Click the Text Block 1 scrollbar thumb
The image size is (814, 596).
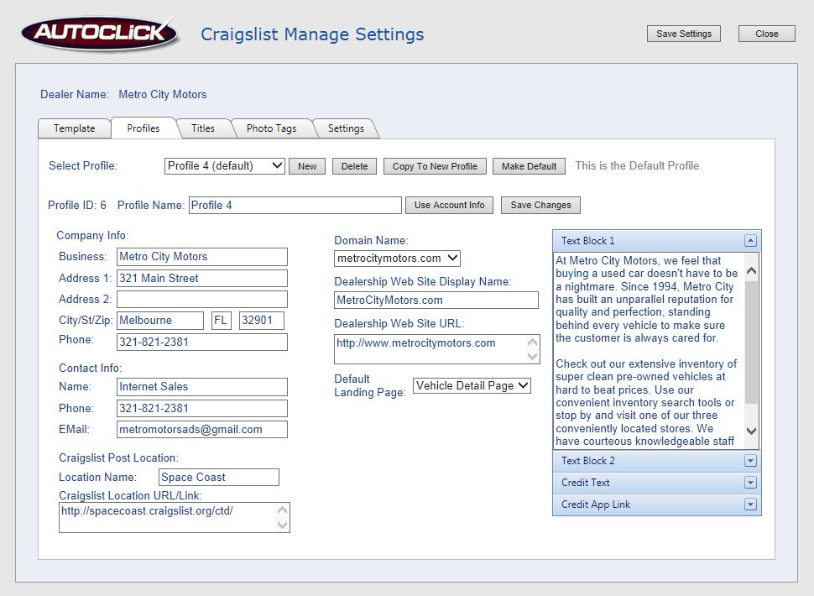point(751,342)
